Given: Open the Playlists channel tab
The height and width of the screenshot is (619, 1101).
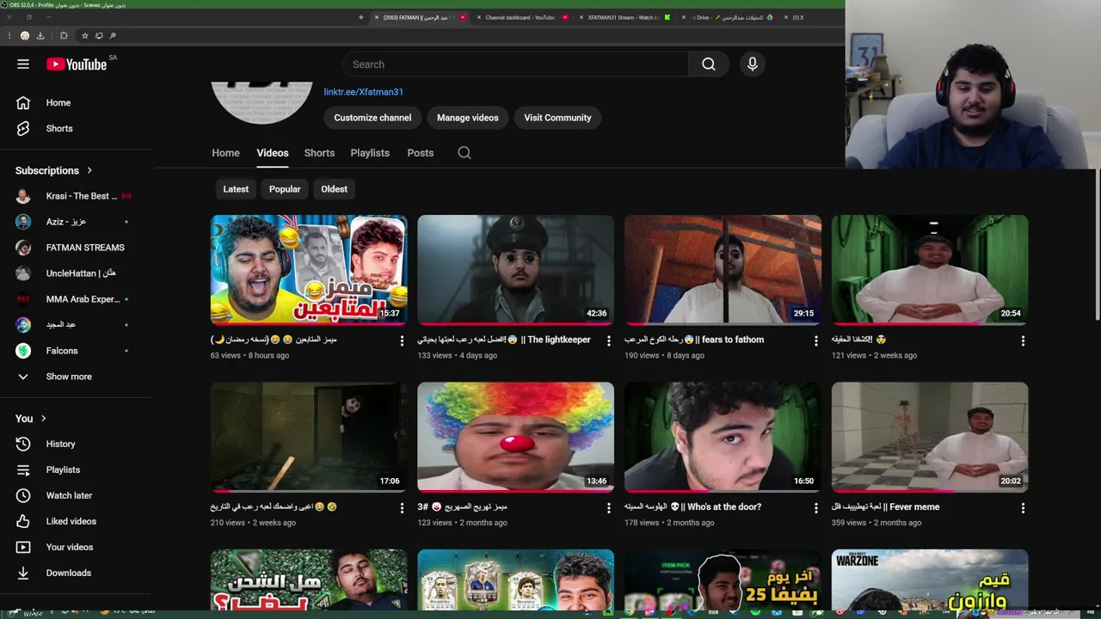Looking at the screenshot, I should (x=370, y=153).
